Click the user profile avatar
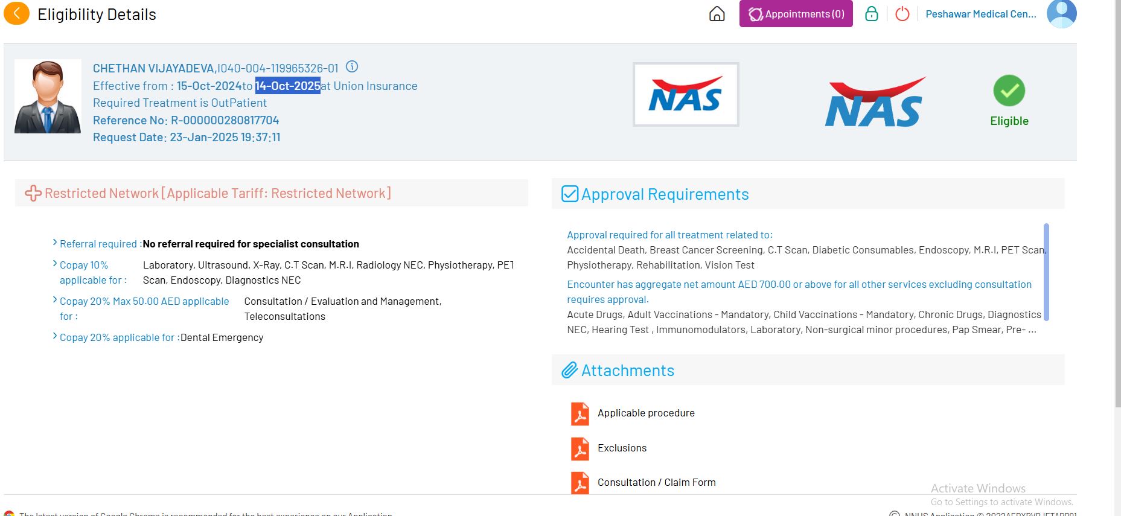This screenshot has width=1121, height=516. 1061,14
